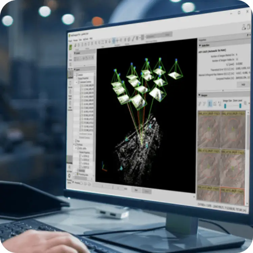Toggle the Rays layer checkbox
Screen dimensions: 253x253
[x=76, y=141]
